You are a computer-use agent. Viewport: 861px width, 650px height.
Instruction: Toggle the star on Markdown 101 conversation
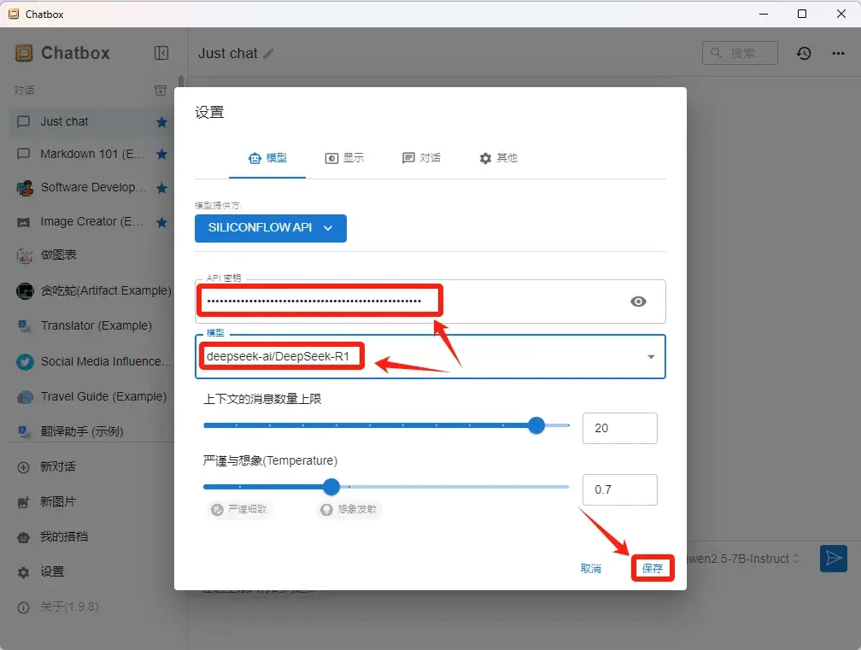(x=161, y=155)
